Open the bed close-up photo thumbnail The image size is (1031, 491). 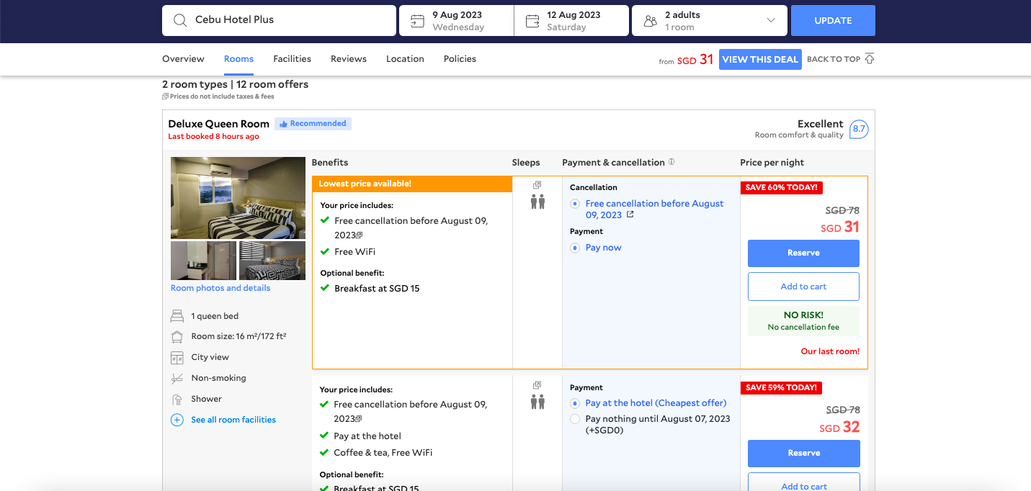272,261
